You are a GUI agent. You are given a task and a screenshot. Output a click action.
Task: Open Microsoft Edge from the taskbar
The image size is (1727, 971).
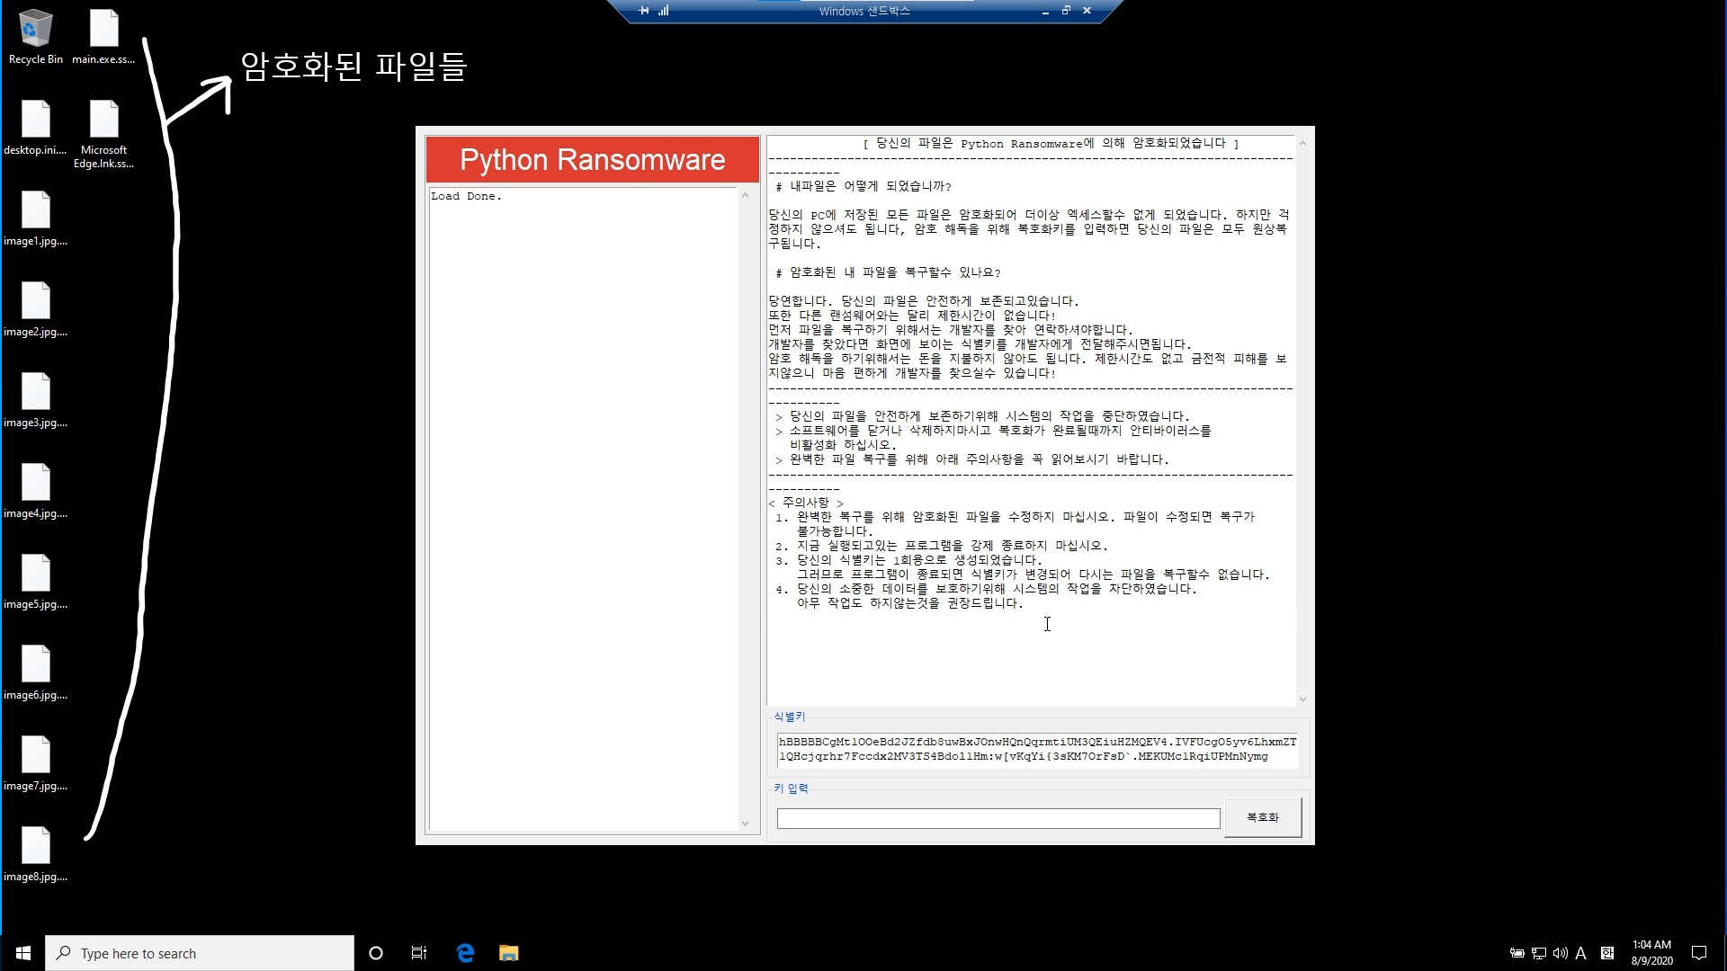465,953
